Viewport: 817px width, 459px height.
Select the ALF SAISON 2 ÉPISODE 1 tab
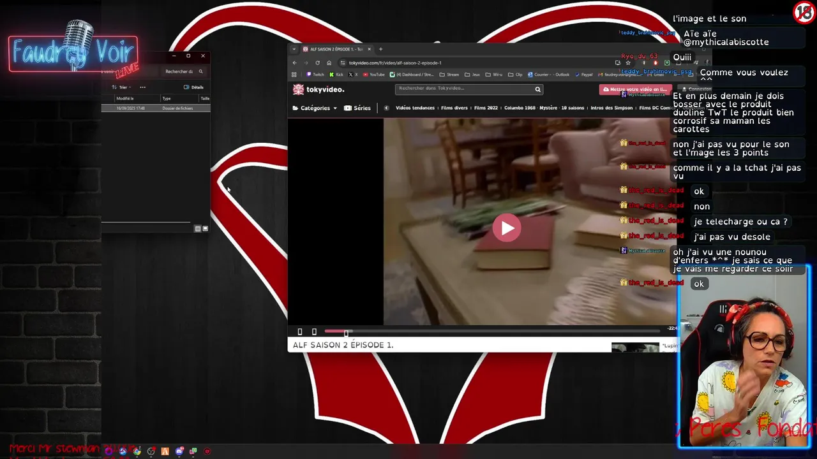pyautogui.click(x=336, y=49)
